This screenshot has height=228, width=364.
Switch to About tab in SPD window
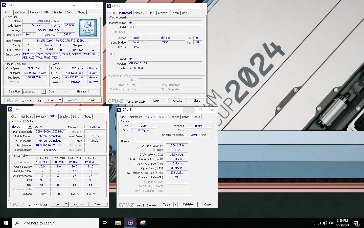tap(87, 117)
